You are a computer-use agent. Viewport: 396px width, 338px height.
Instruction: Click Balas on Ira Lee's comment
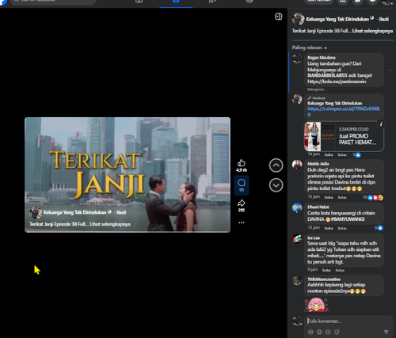(340, 270)
